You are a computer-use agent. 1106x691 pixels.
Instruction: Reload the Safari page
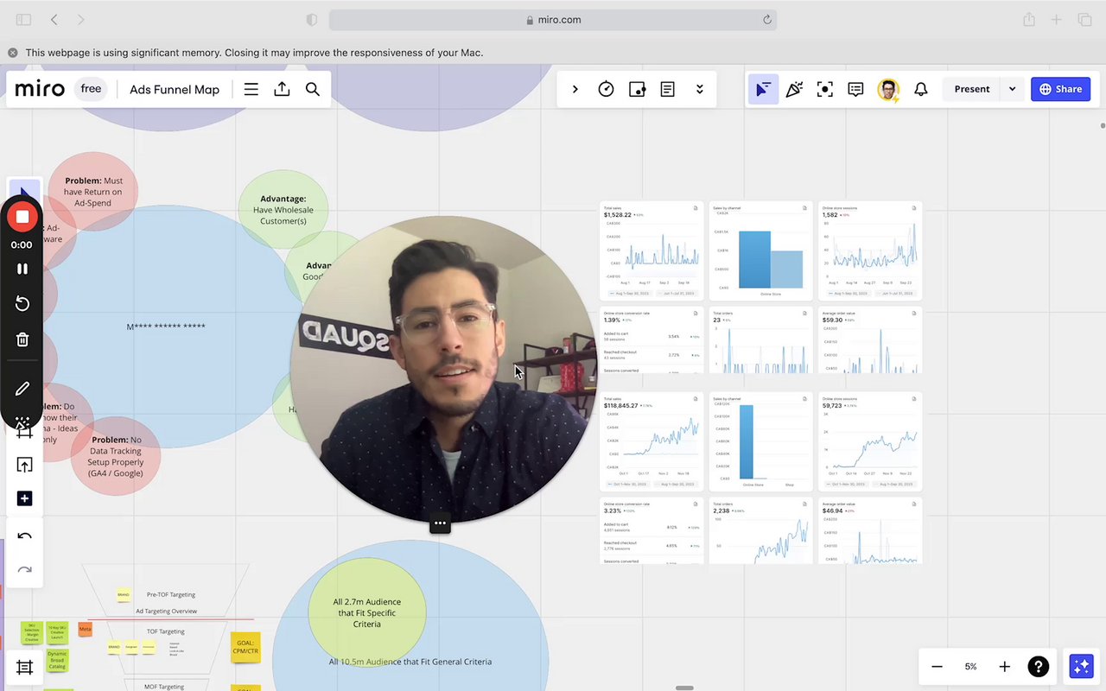coord(766,19)
